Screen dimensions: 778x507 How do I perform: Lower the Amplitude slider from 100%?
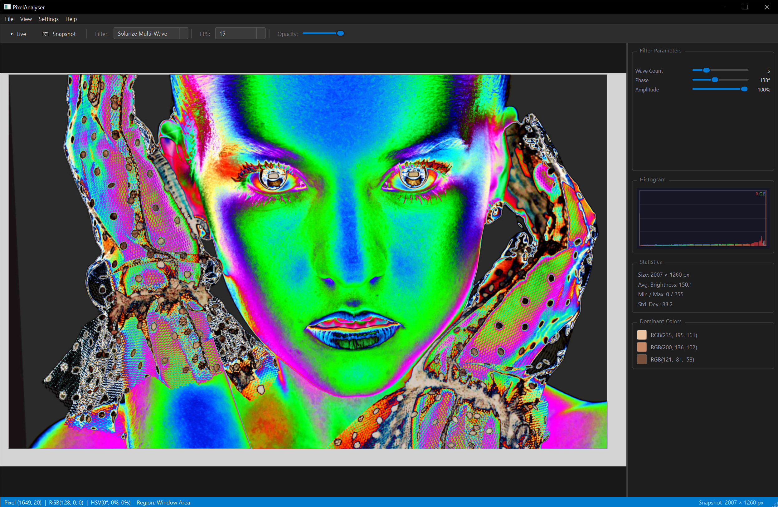pos(744,89)
